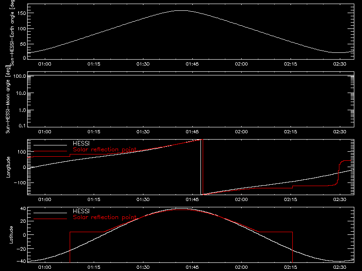
Task: Click 02:00 under the Earth angle plot
Action: click(x=241, y=64)
